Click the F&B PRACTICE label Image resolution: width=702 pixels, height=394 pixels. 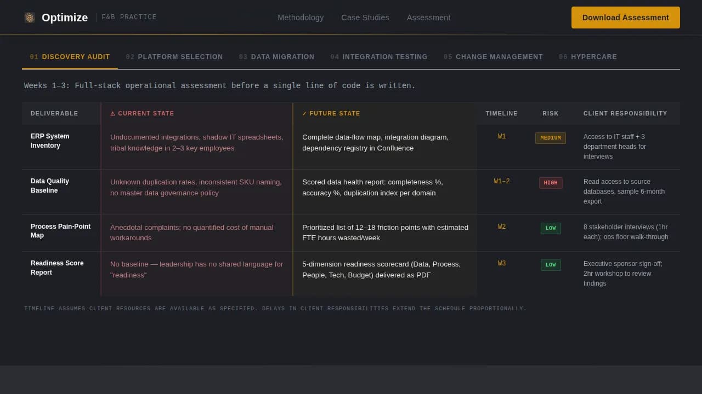click(129, 18)
